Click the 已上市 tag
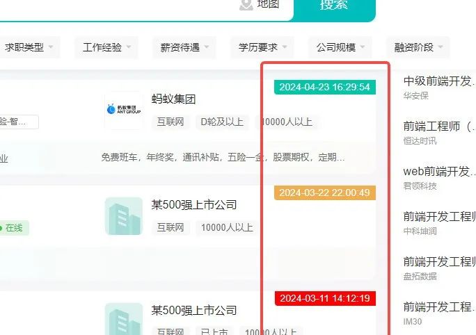The width and height of the screenshot is (476, 335). pyautogui.click(x=214, y=331)
